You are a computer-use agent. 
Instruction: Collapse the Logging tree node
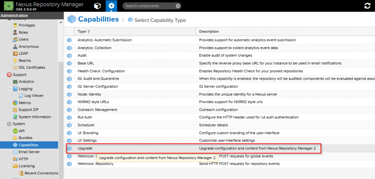(x=10, y=89)
